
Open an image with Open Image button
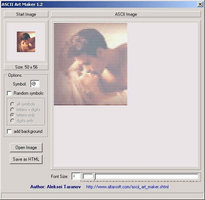coord(26,148)
